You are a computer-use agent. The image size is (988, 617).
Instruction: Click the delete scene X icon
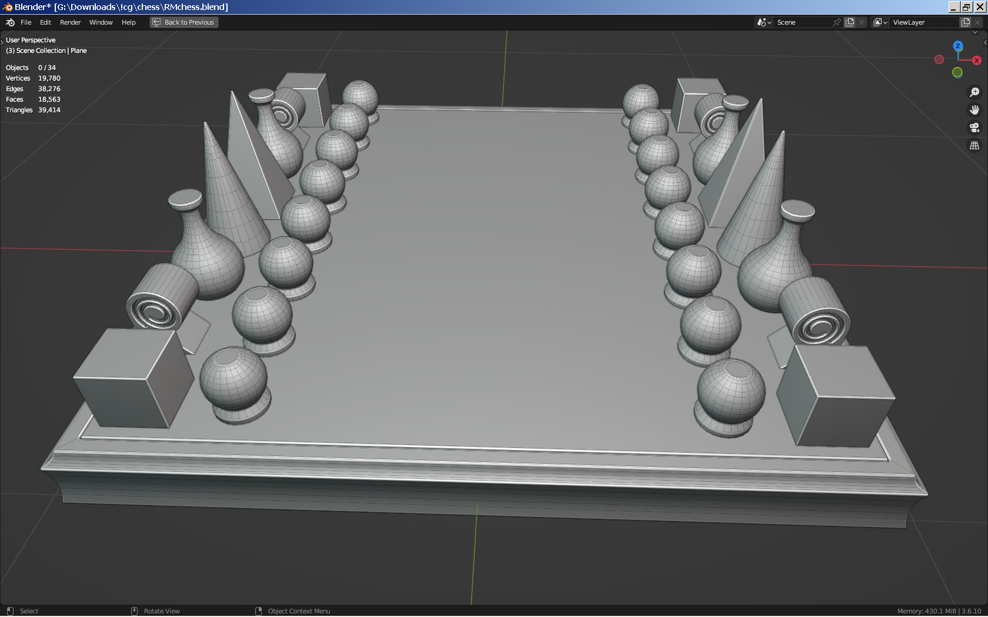tap(862, 22)
